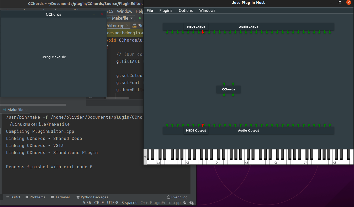Minimize the CChords plugin window
Screen dimensions: 354x207
tap(94, 14)
